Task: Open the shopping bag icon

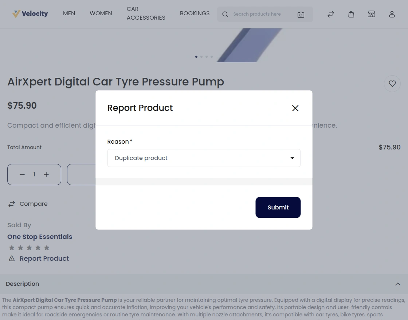Action: (351, 14)
